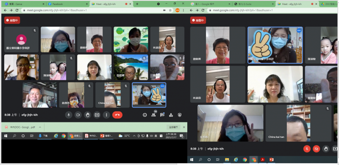Screen dimensions: 339x165
Task: Close the Facebook tab
Action: click(87, 4)
